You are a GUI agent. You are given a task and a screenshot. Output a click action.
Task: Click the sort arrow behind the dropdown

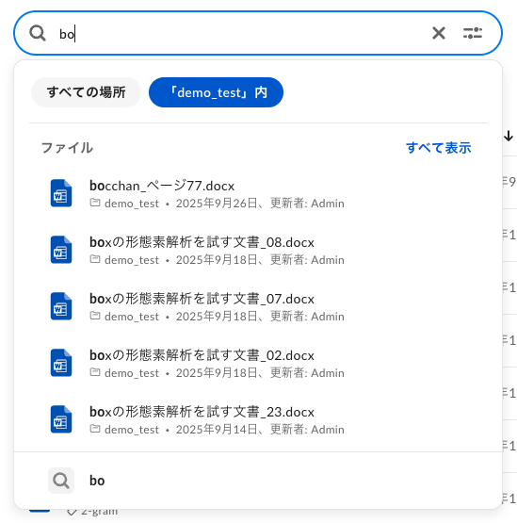509,136
